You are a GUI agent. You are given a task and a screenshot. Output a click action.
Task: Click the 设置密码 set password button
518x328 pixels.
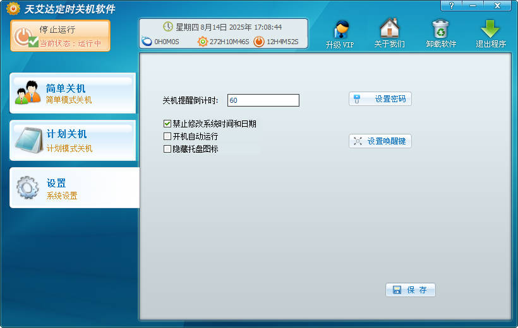[380, 98]
